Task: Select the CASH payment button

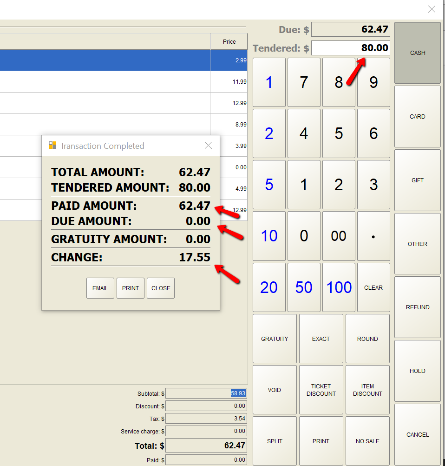Action: (418, 53)
